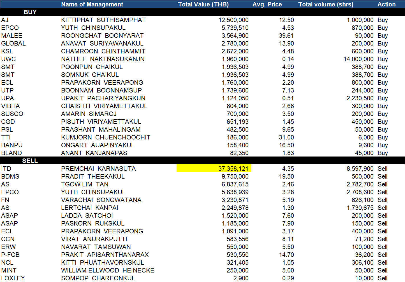
Task: Select VARACHAI SONGWATANA name cell
Action: click(101, 200)
